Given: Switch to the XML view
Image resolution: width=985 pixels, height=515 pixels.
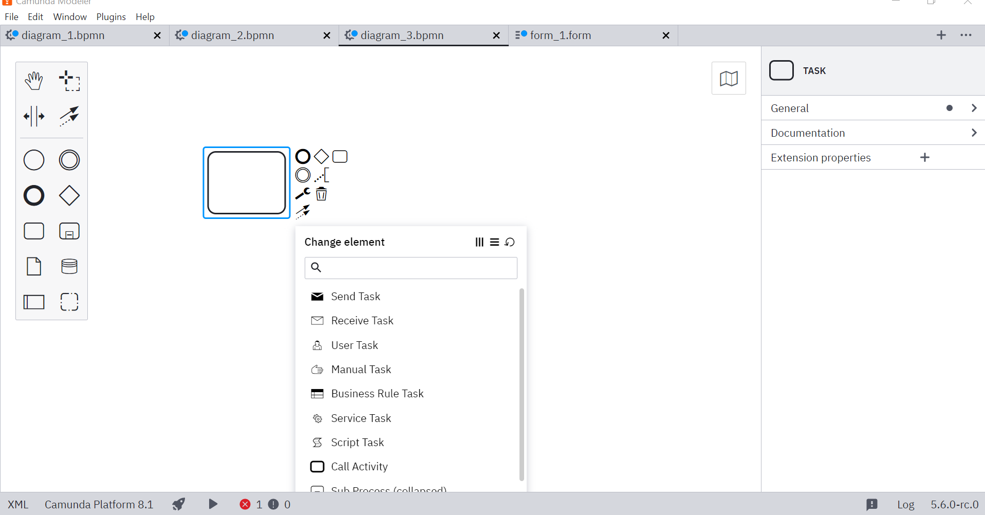Looking at the screenshot, I should point(18,504).
